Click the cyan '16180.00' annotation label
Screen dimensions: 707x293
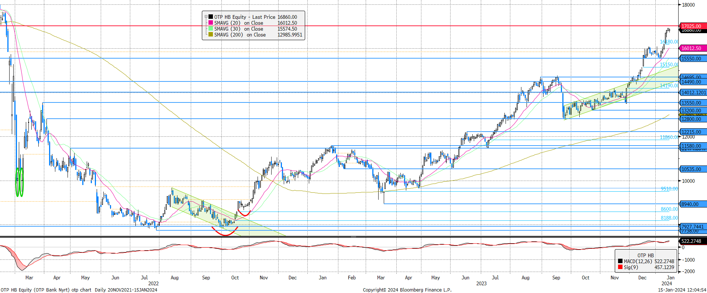click(x=669, y=42)
